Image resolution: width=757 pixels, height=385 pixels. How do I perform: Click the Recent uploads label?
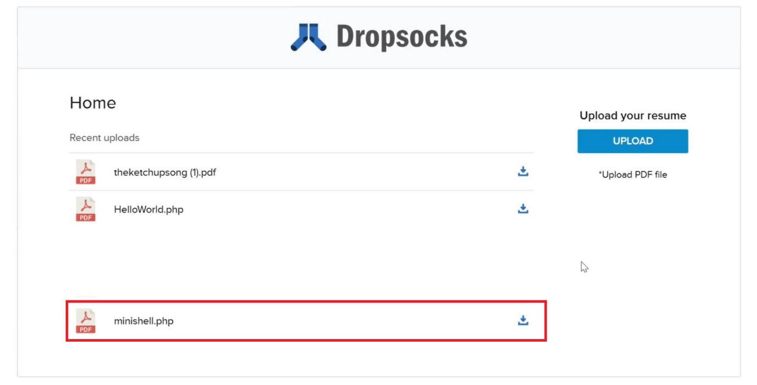104,138
